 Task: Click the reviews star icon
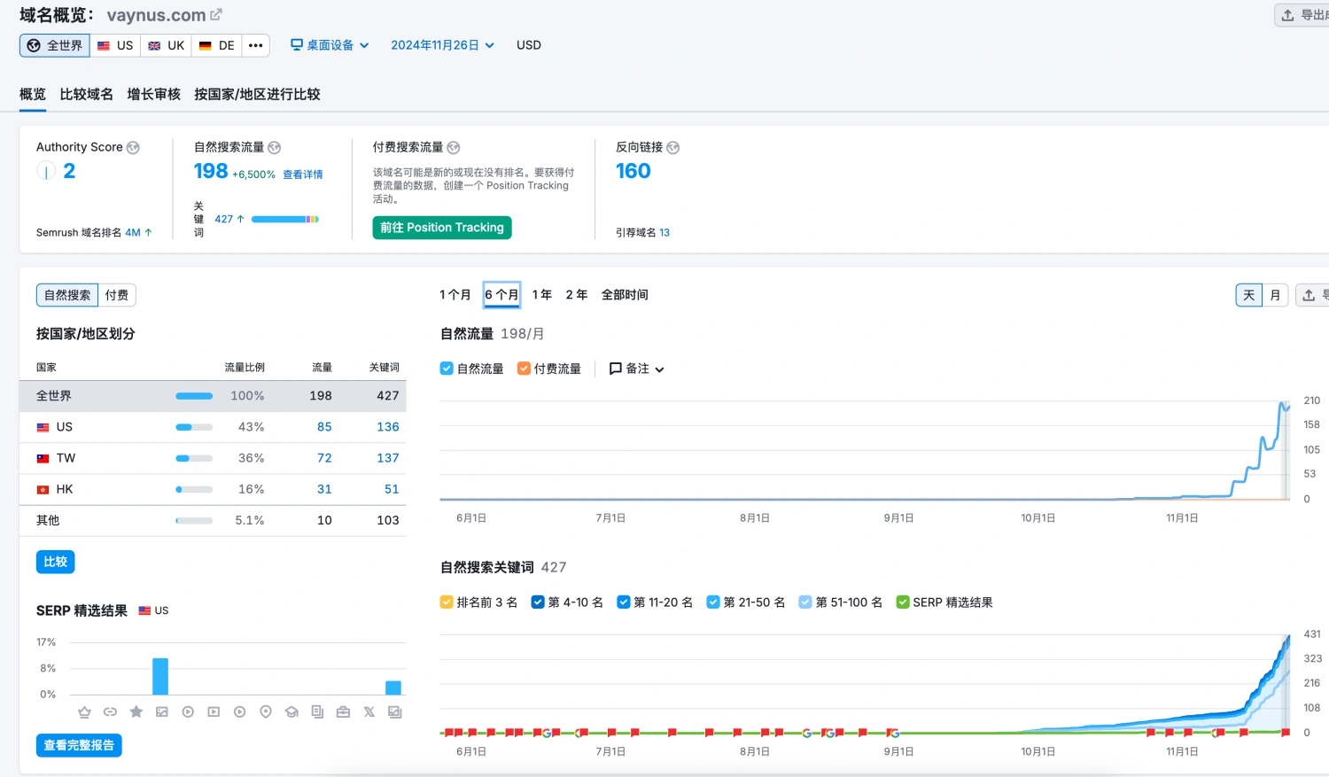136,711
